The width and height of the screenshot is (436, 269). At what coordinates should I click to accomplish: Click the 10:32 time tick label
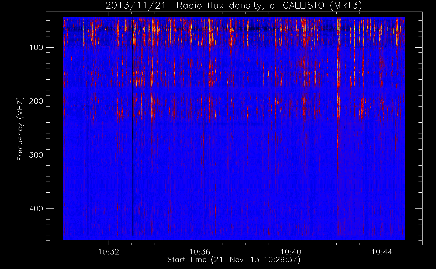point(109,252)
